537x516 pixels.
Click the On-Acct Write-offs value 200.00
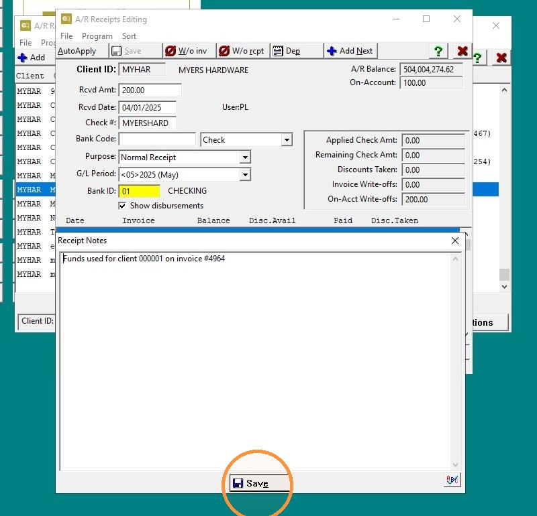point(433,199)
